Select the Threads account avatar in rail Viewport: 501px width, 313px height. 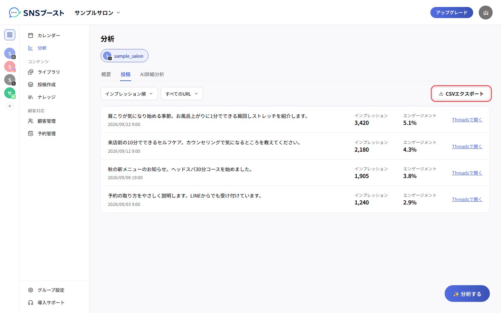pyautogui.click(x=10, y=53)
